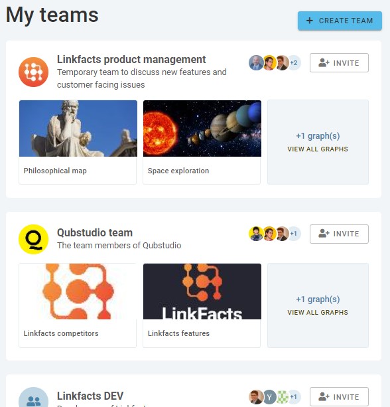Image resolution: width=390 pixels, height=407 pixels.
Task: Click the green pixel avatar in Linkfacts DEV
Action: (283, 397)
